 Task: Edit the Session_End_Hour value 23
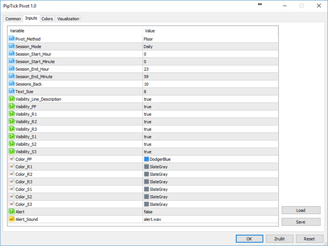pyautogui.click(x=146, y=69)
